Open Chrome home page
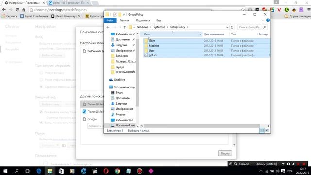 coord(24,10)
